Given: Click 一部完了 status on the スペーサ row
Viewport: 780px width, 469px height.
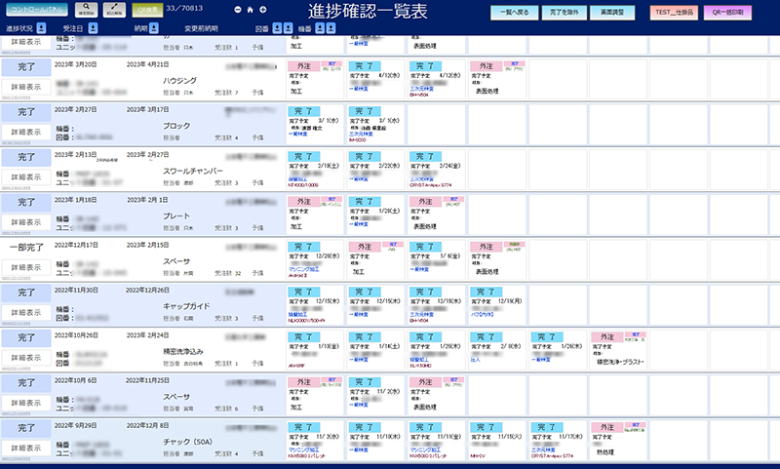Looking at the screenshot, I should point(26,247).
